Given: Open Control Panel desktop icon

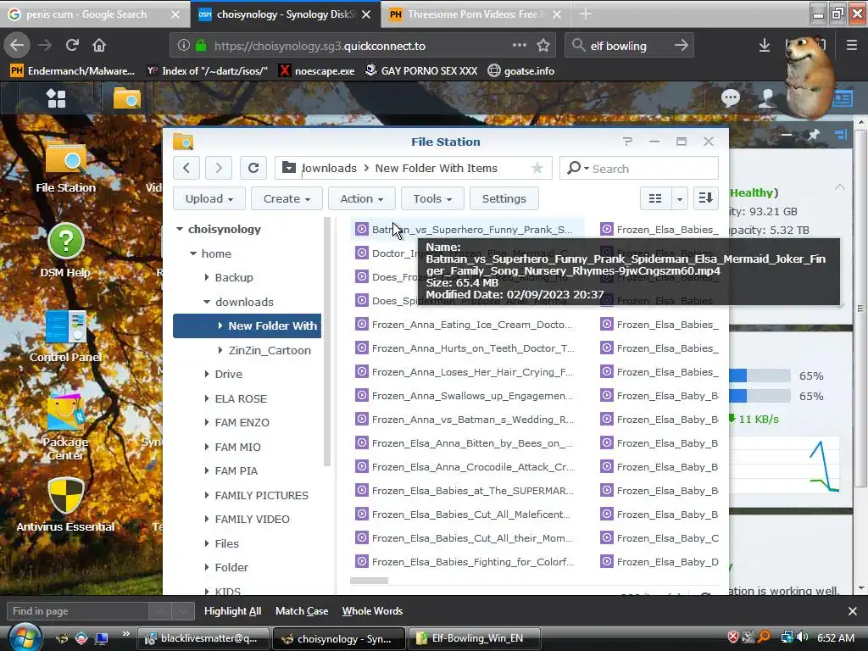Looking at the screenshot, I should coord(65,336).
